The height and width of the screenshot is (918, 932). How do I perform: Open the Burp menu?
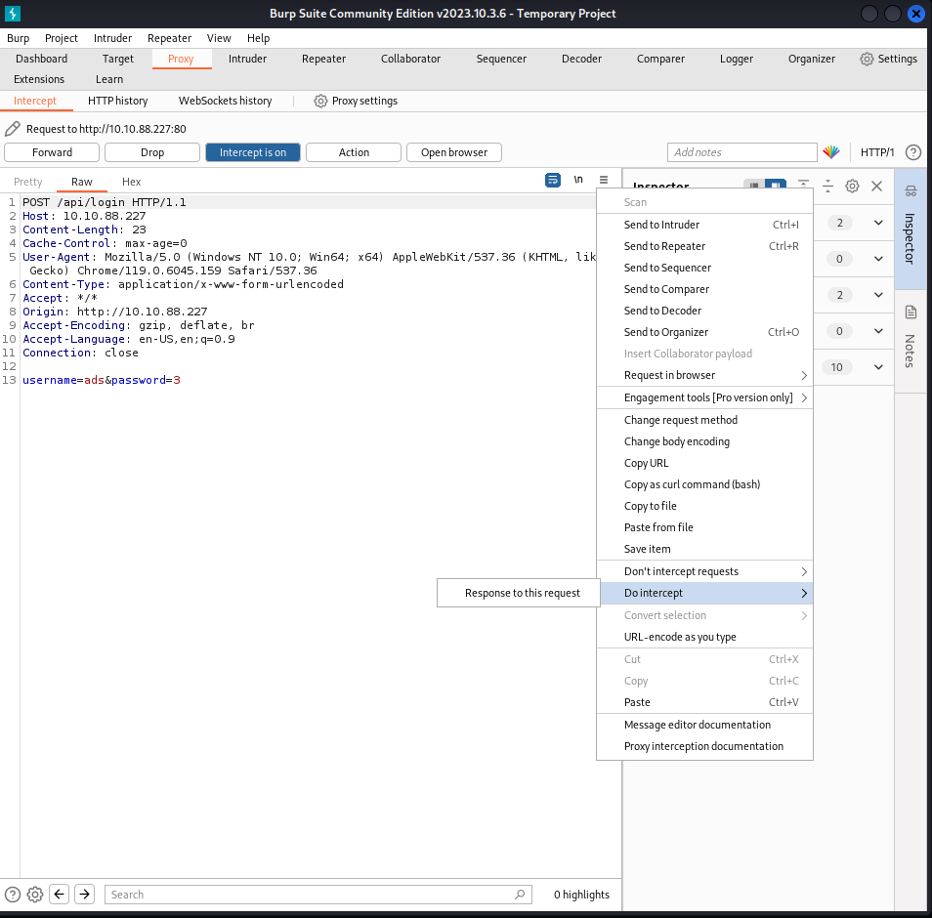click(18, 38)
